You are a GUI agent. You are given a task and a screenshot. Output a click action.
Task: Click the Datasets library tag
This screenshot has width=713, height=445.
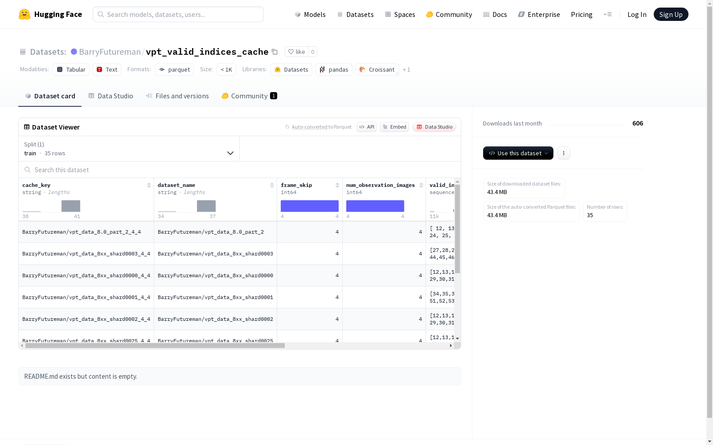pos(291,69)
